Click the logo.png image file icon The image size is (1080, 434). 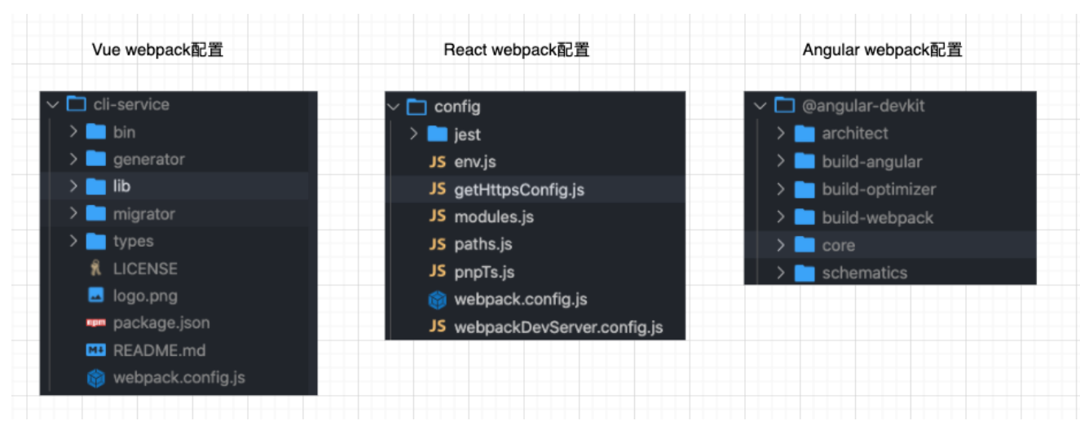[x=95, y=296]
